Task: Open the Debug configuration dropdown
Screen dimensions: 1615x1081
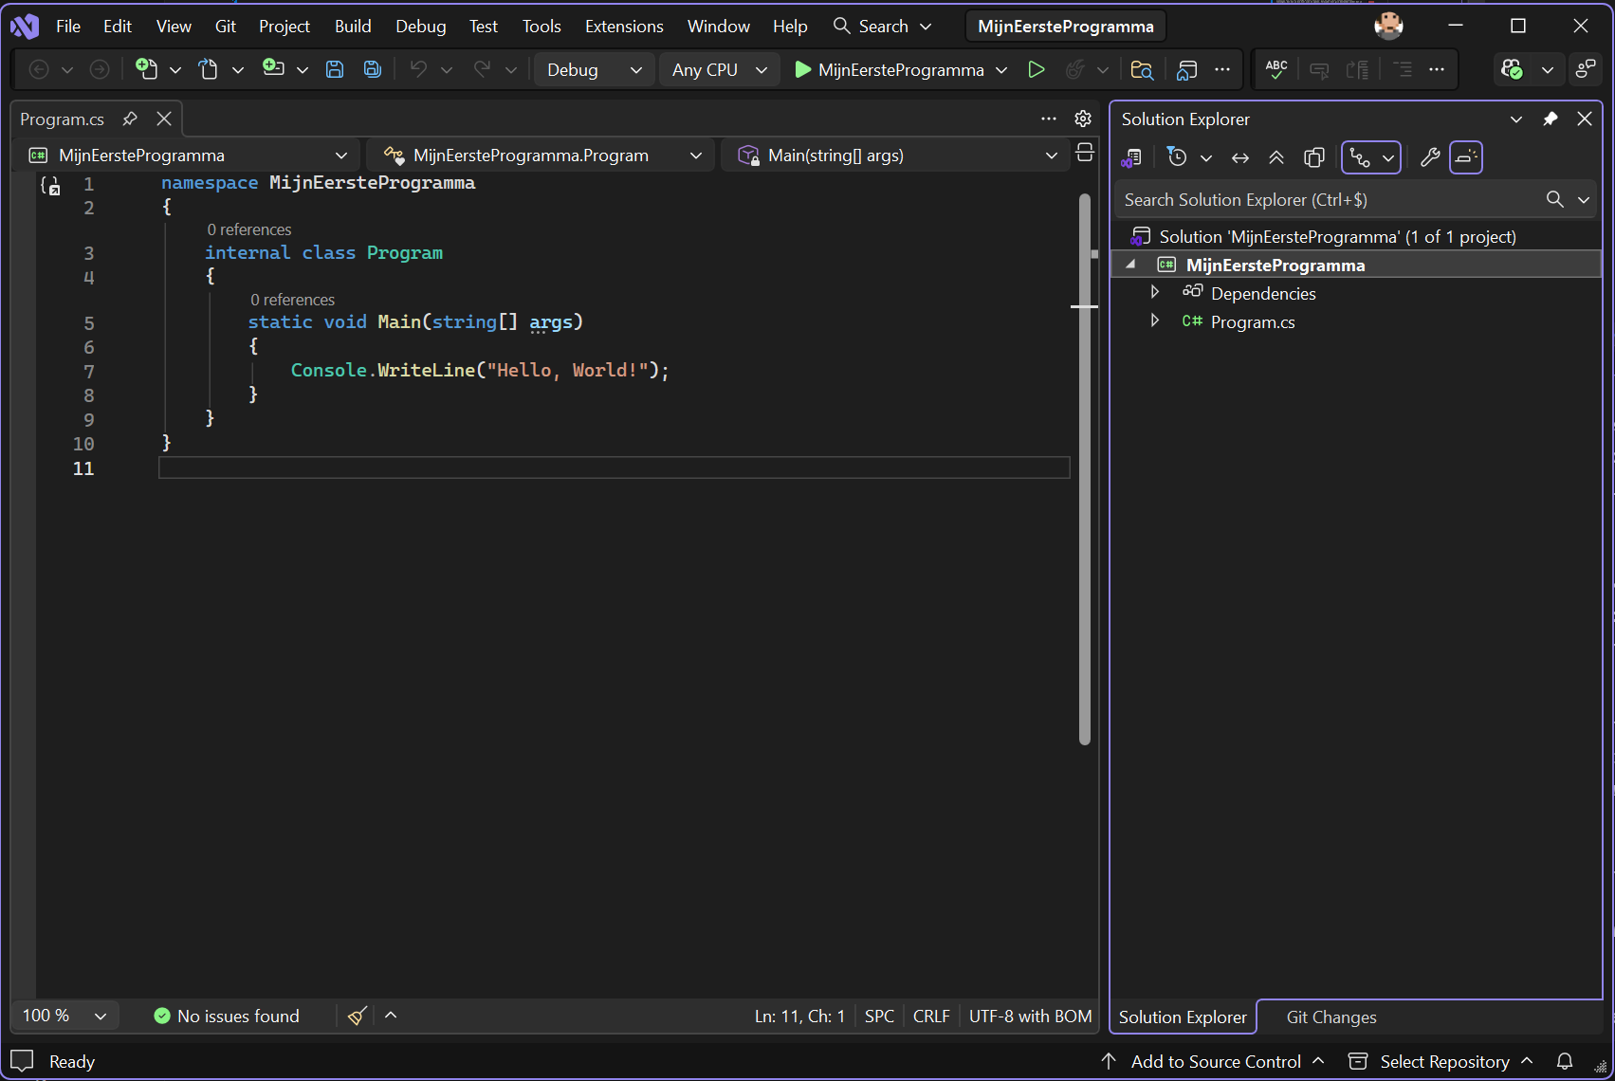Action: point(594,69)
